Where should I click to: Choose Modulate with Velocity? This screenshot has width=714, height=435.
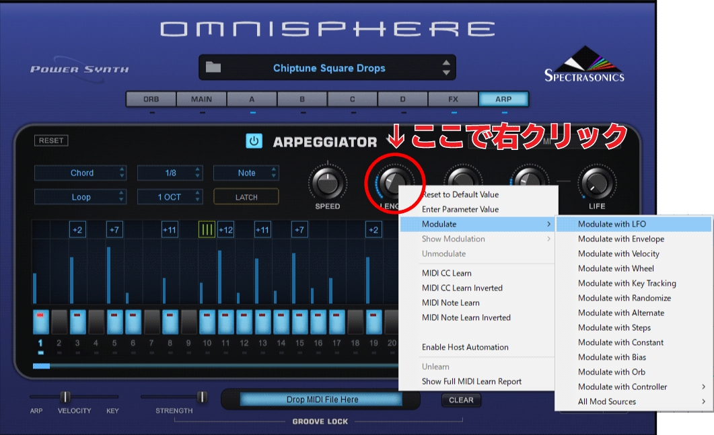pos(633,253)
